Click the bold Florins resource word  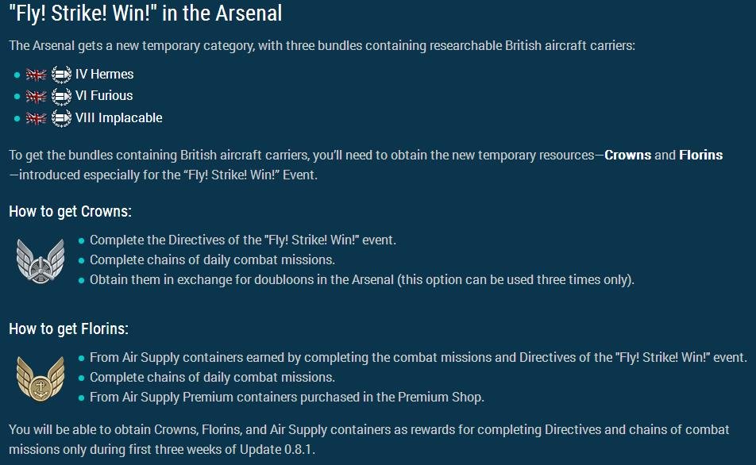(x=700, y=155)
